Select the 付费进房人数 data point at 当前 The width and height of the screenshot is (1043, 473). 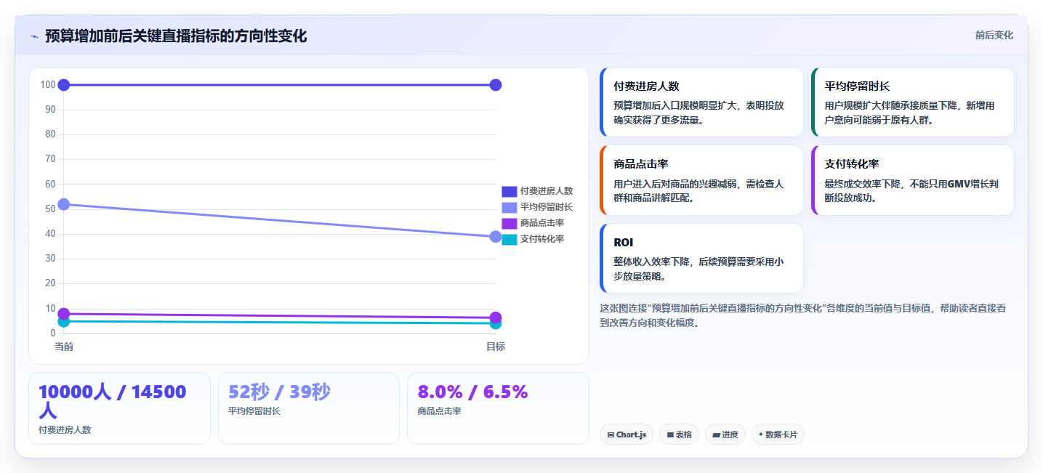coord(64,85)
